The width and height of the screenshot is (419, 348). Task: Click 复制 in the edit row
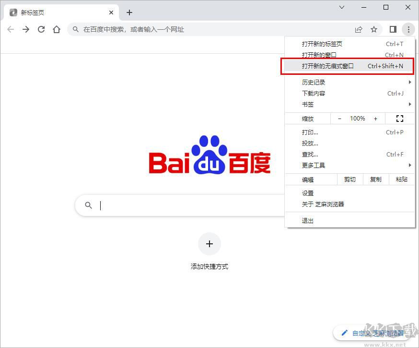(x=375, y=180)
